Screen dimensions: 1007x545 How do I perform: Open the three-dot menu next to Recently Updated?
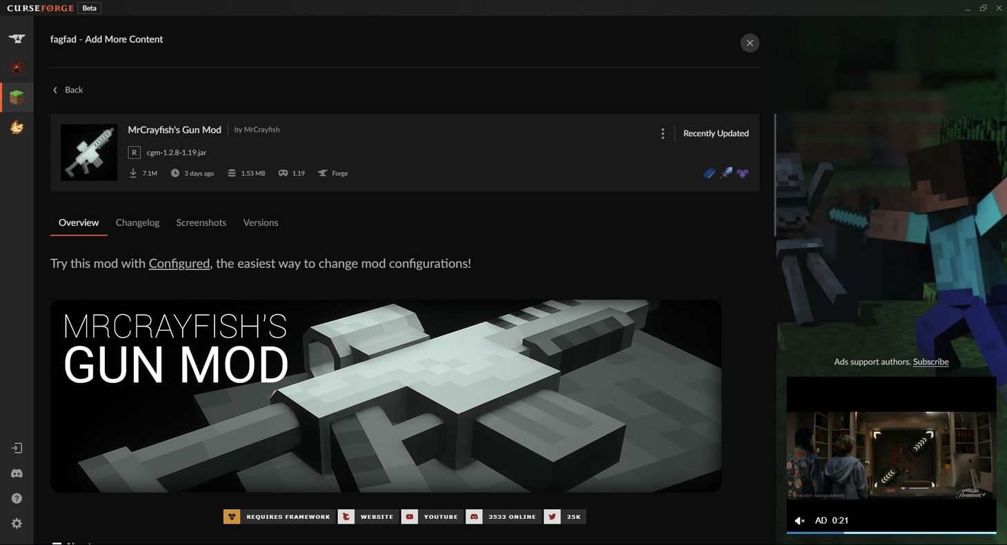tap(662, 133)
